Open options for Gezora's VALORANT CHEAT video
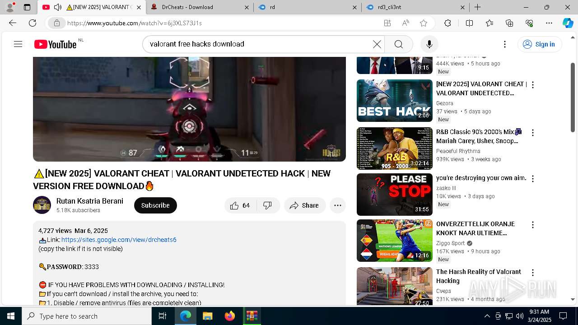The height and width of the screenshot is (325, 578). [533, 85]
